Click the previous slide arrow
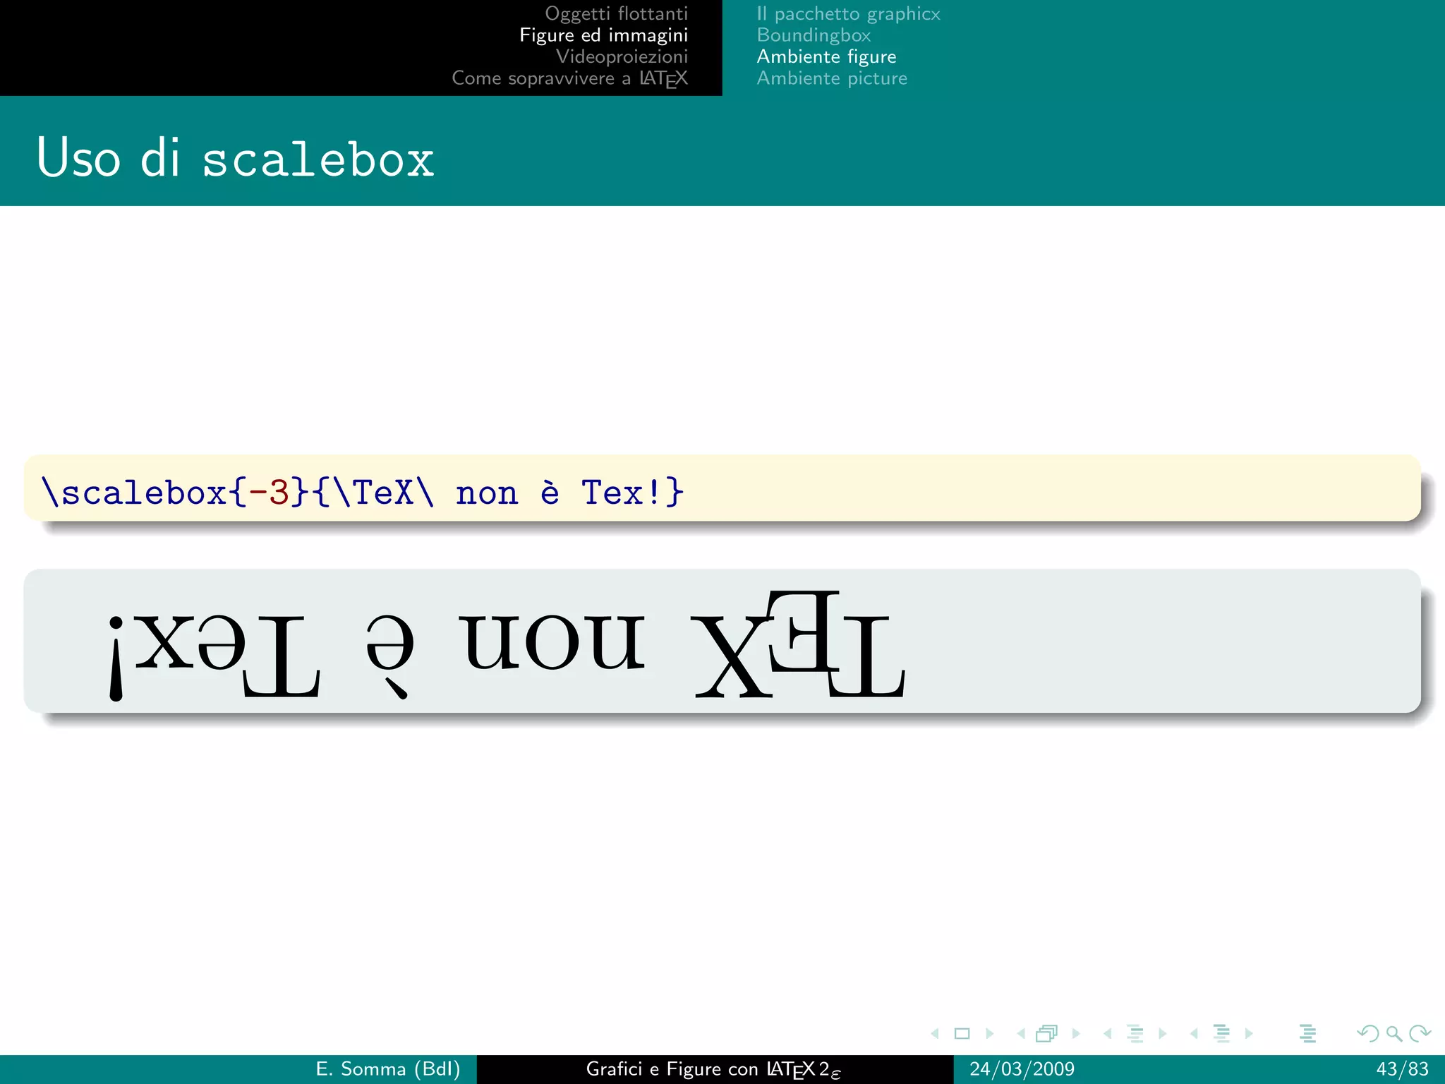 [x=935, y=1034]
